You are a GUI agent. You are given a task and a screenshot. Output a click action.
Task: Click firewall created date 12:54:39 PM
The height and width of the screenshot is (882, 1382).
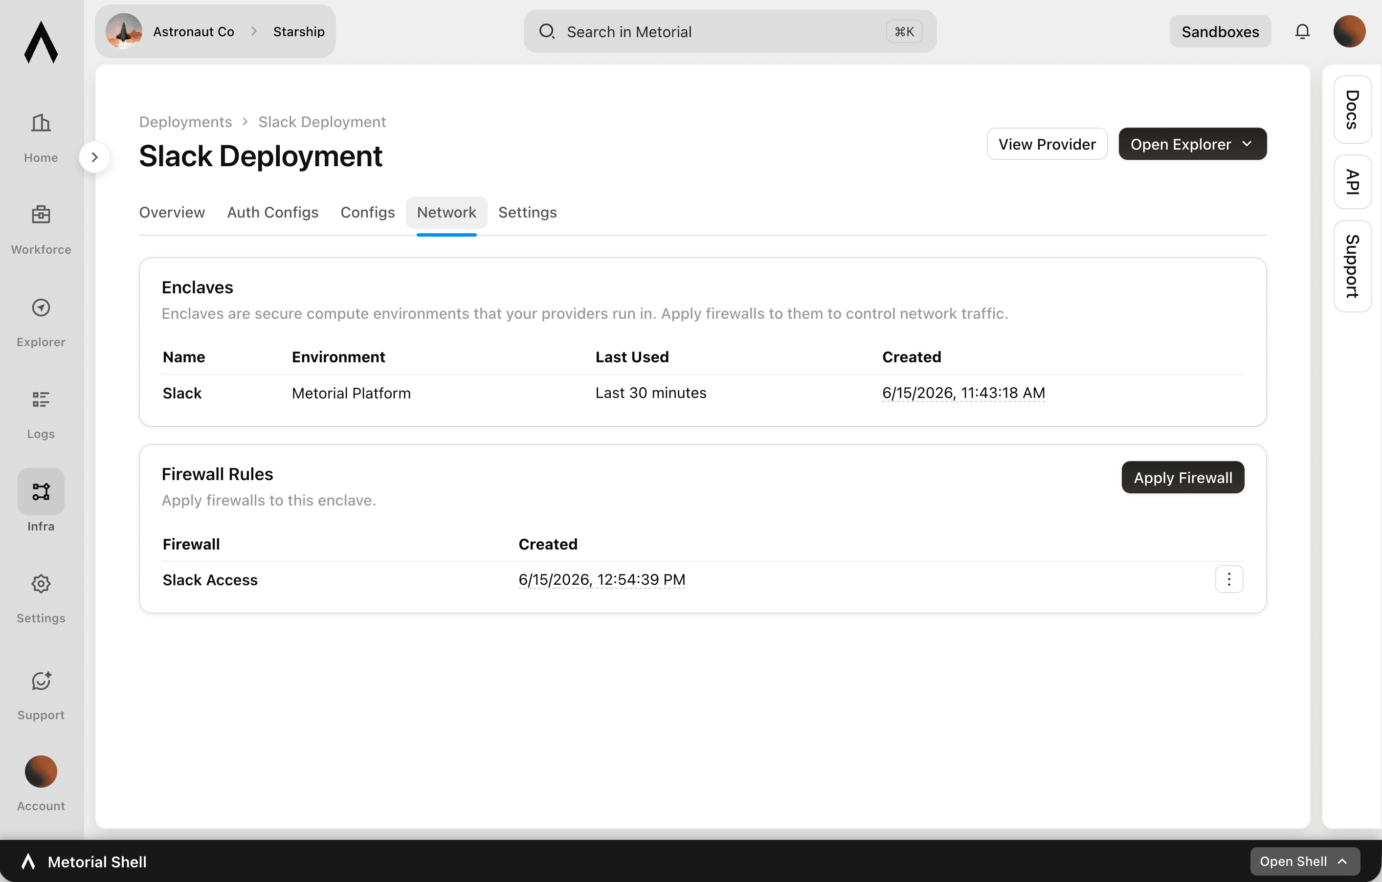pyautogui.click(x=602, y=579)
